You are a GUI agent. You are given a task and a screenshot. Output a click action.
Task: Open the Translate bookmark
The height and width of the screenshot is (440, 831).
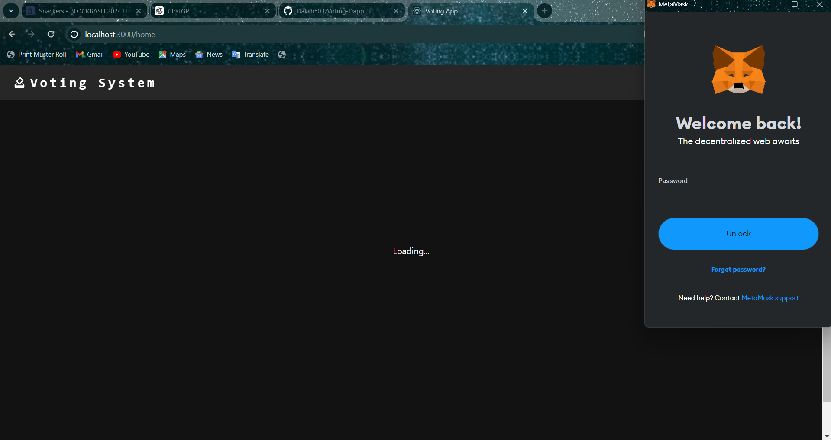pyautogui.click(x=250, y=55)
